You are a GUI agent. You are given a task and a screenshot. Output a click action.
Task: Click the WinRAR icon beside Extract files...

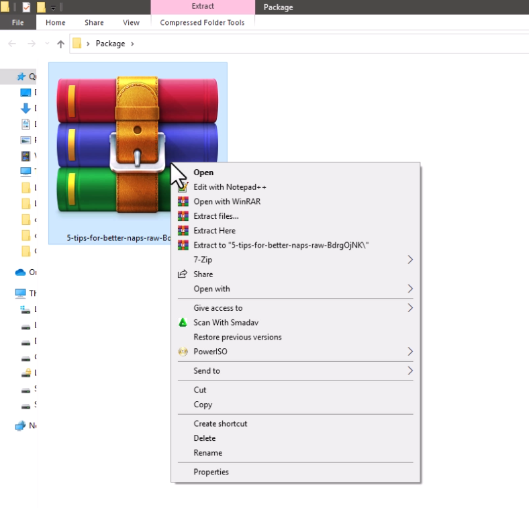[183, 216]
